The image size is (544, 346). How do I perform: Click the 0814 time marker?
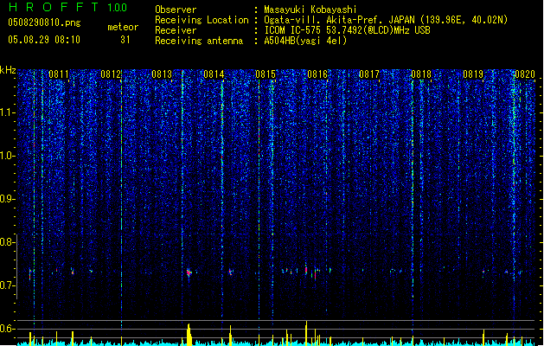click(x=214, y=74)
